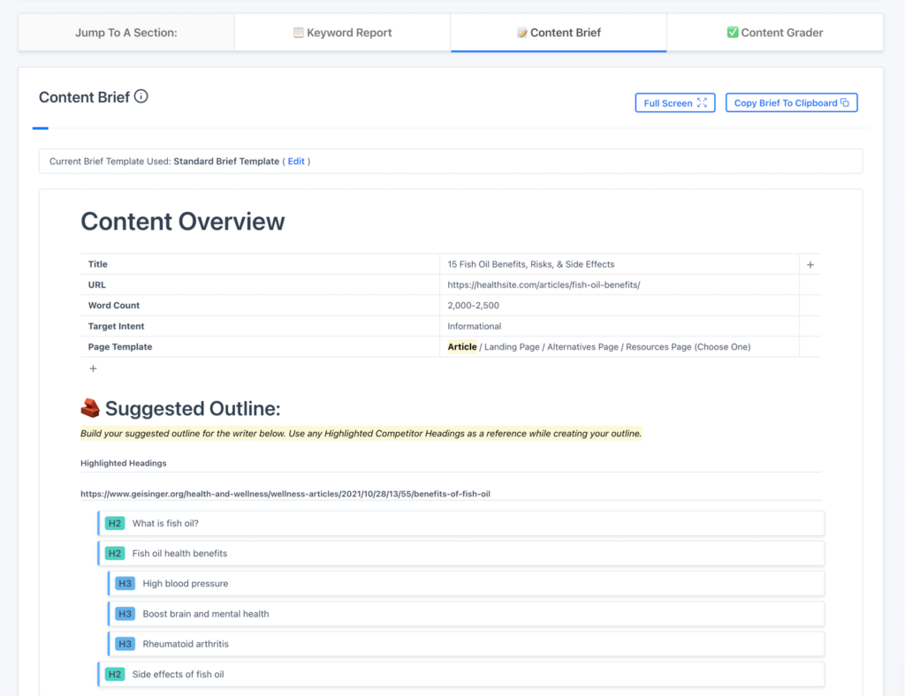Viewport: 905px width, 696px height.
Task: Click the 'Highlighted Headings' label
Action: point(124,463)
